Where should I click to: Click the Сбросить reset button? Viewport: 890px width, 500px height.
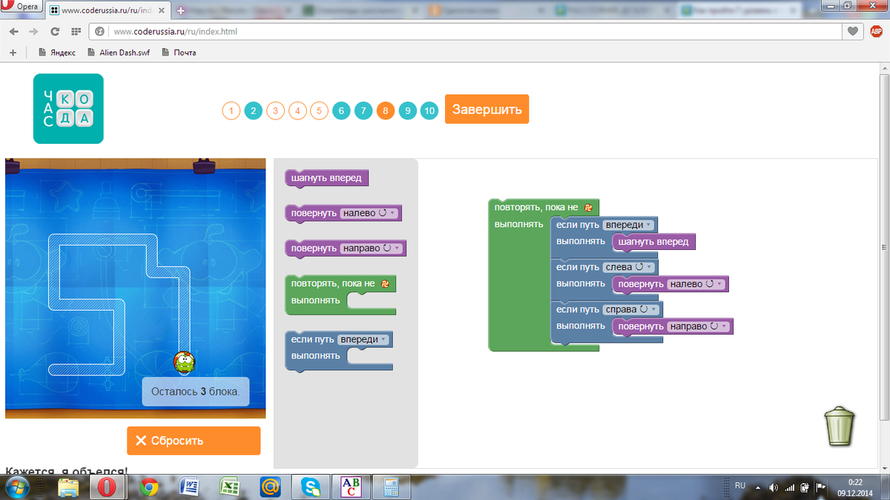pos(194,441)
